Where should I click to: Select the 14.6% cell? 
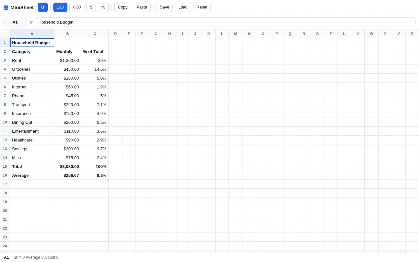coord(95,69)
